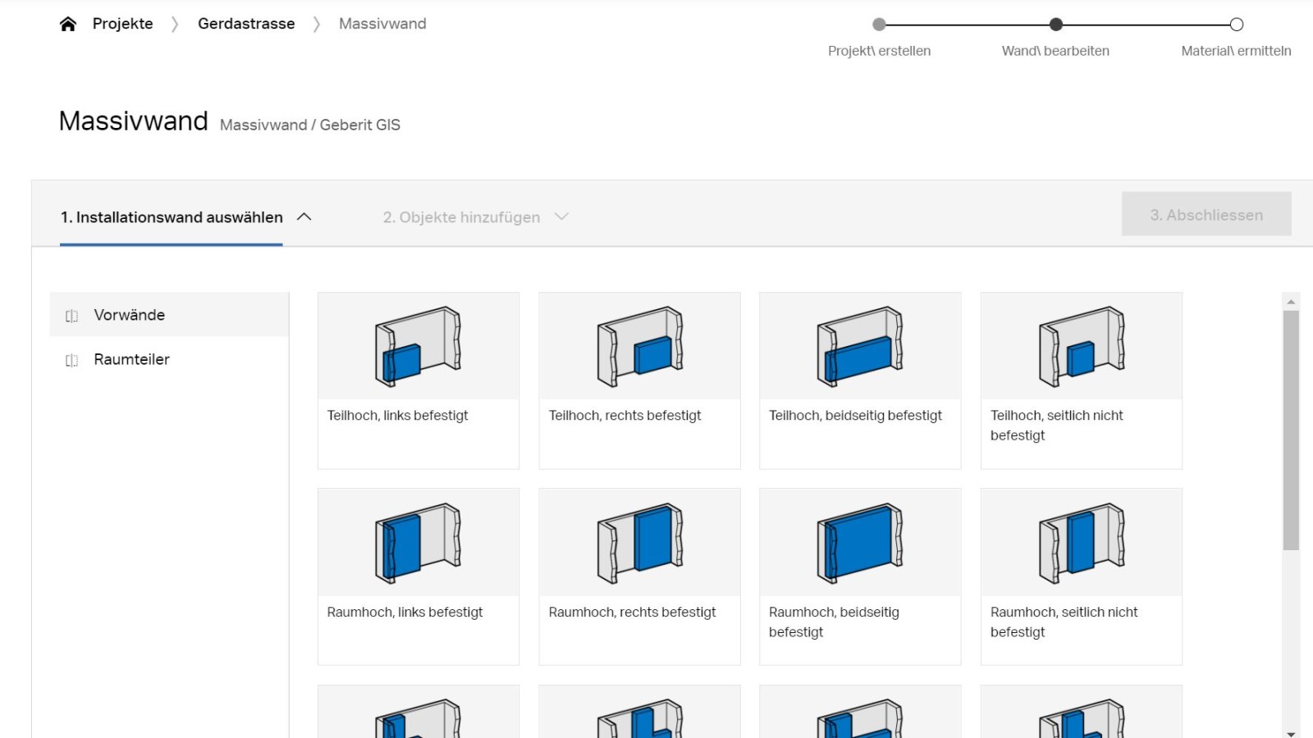Open the Projekte breadcrumb link
This screenshot has height=738, width=1313.
122,23
